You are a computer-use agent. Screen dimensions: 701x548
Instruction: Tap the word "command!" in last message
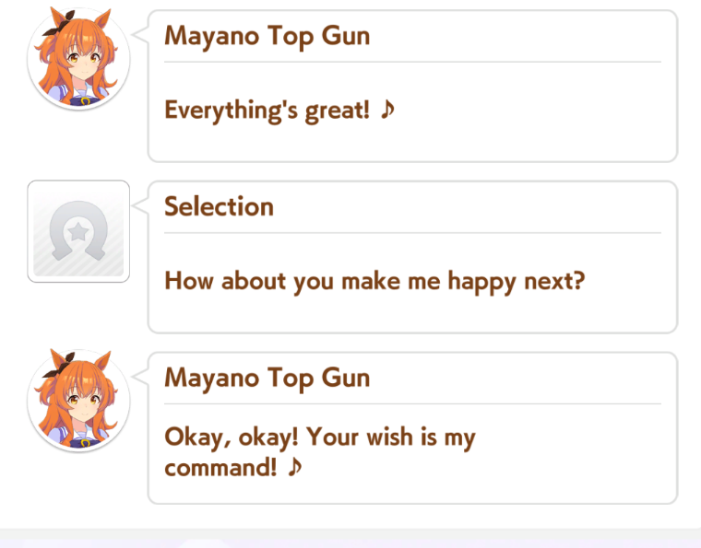tap(220, 468)
